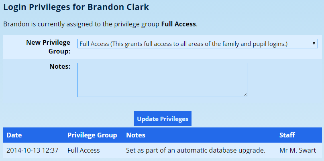Click inside the Notes text area
Screen dimensions: 324x161
(x=162, y=80)
